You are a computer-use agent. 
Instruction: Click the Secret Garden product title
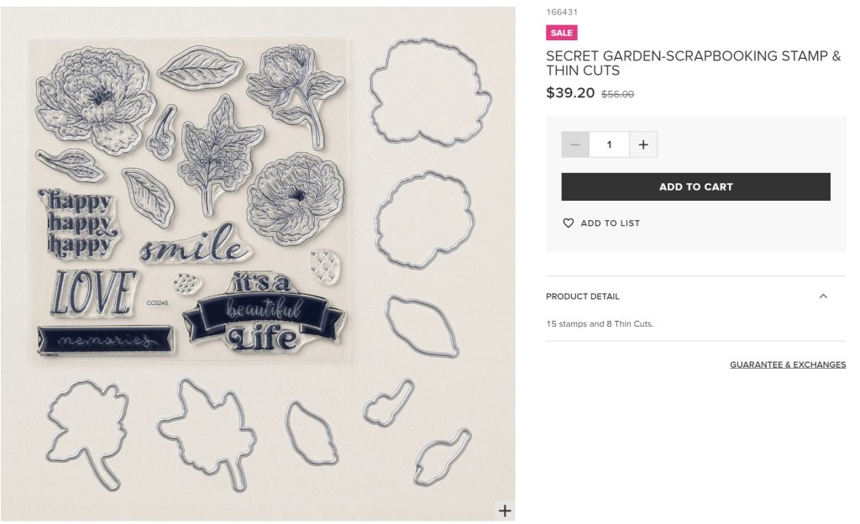693,63
